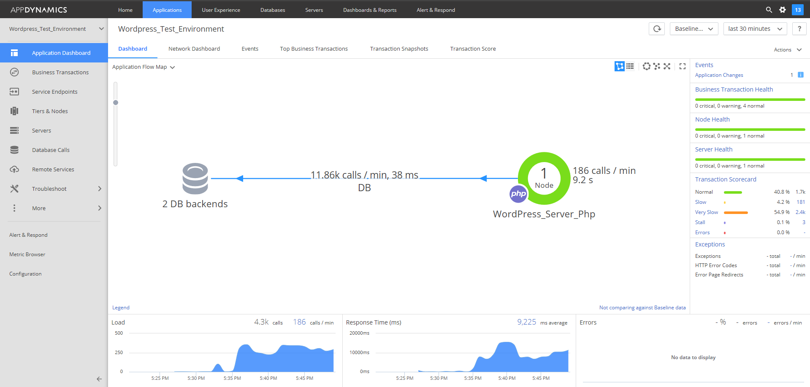Open the Actions dropdown menu

788,50
